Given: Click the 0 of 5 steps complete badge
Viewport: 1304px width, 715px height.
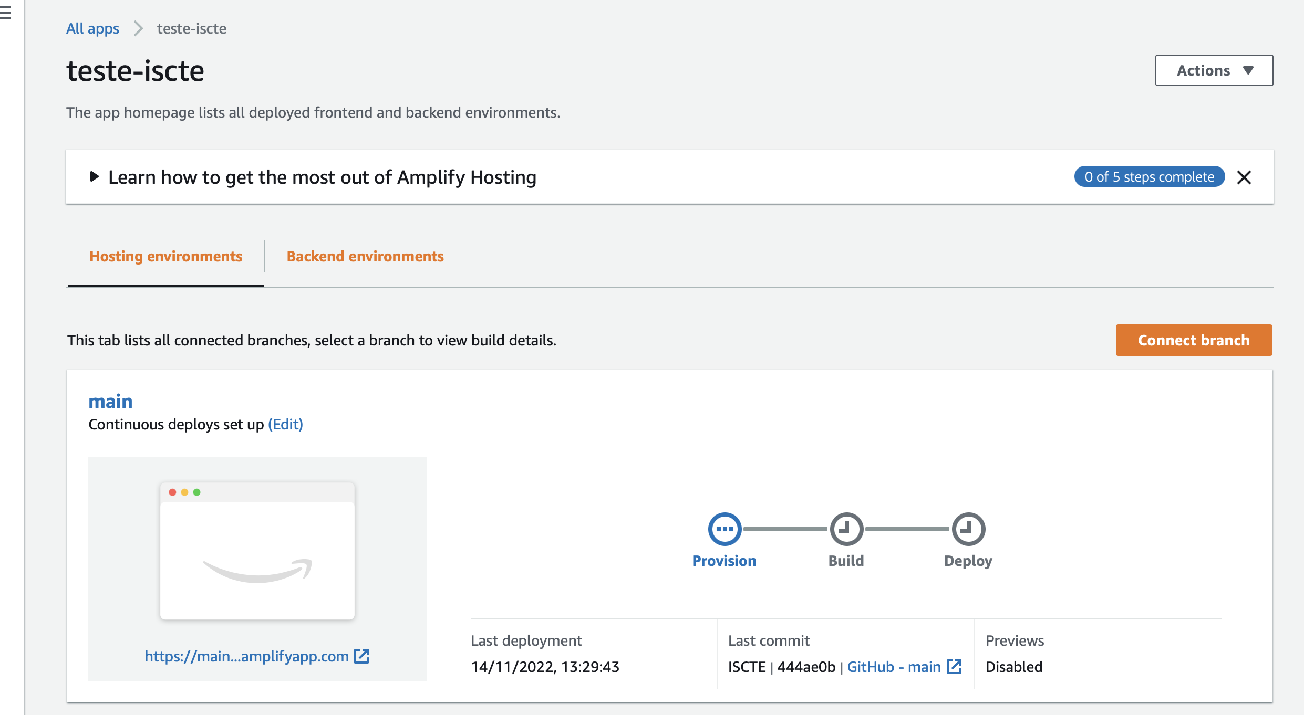Looking at the screenshot, I should pyautogui.click(x=1150, y=177).
